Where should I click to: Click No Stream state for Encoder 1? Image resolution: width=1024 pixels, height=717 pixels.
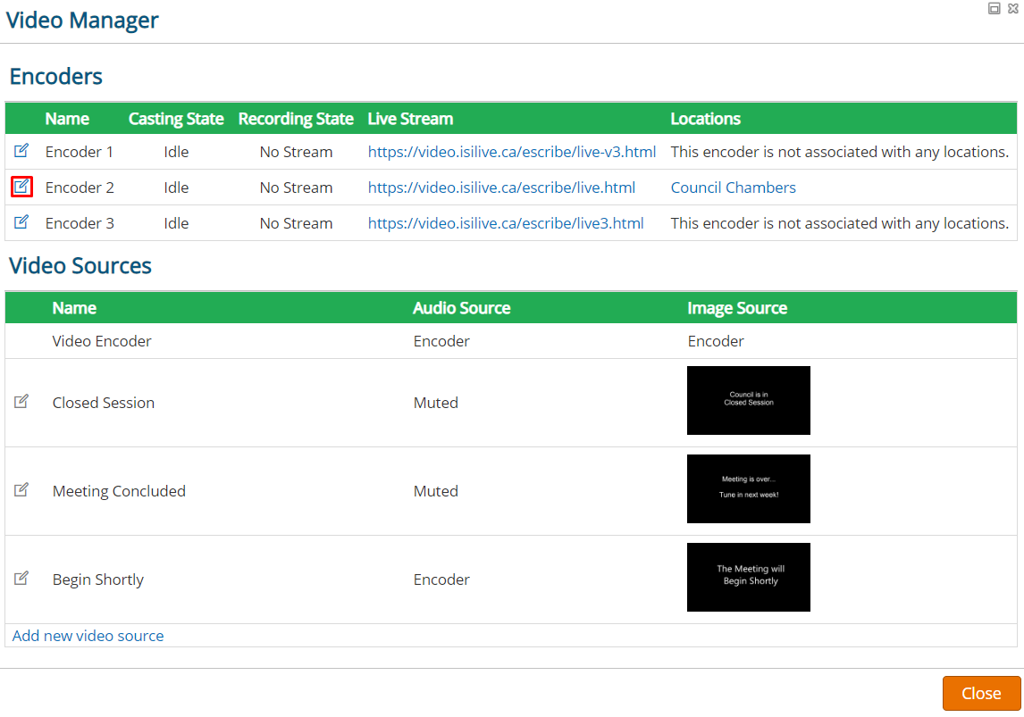pos(296,152)
